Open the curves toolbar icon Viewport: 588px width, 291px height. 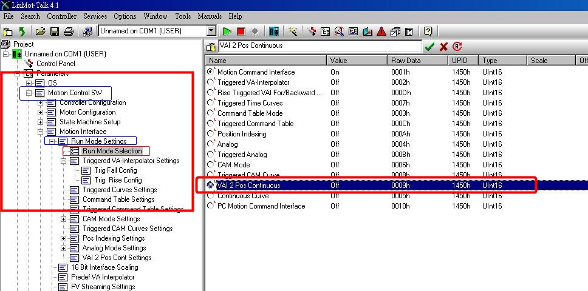367,32
